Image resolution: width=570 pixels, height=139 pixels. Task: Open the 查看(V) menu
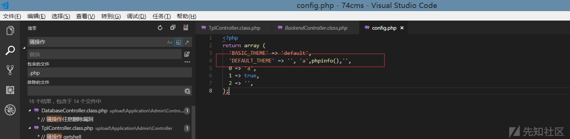pyautogui.click(x=86, y=16)
